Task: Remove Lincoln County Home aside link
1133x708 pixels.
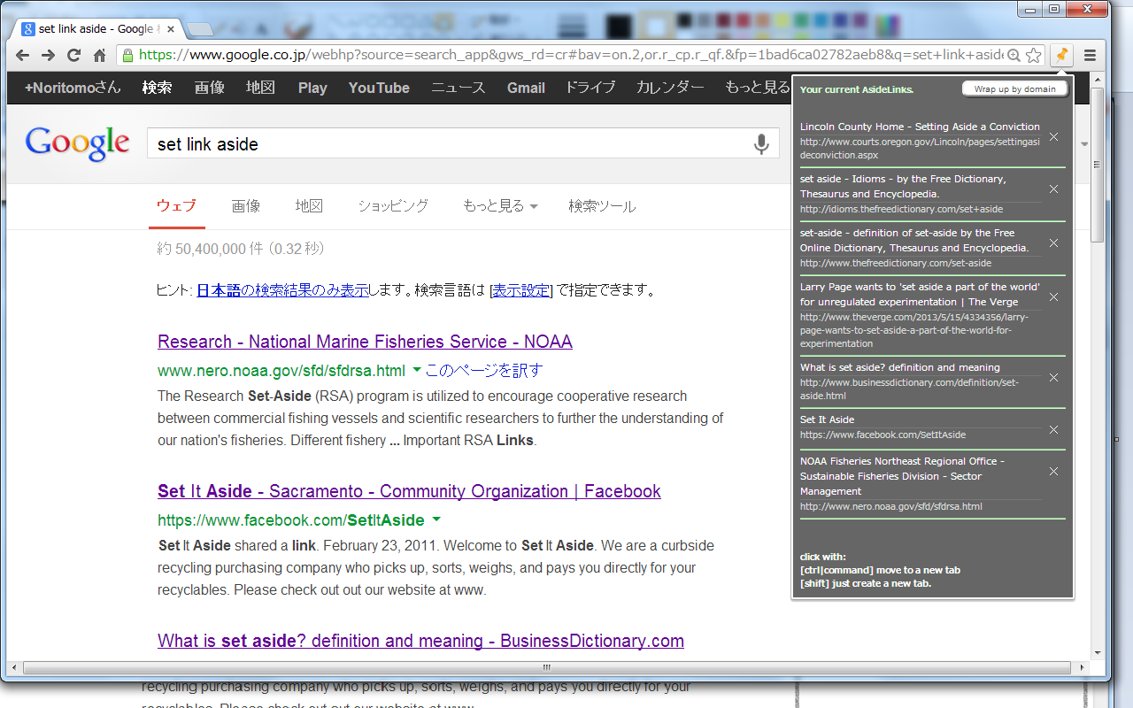Action: tap(1053, 136)
